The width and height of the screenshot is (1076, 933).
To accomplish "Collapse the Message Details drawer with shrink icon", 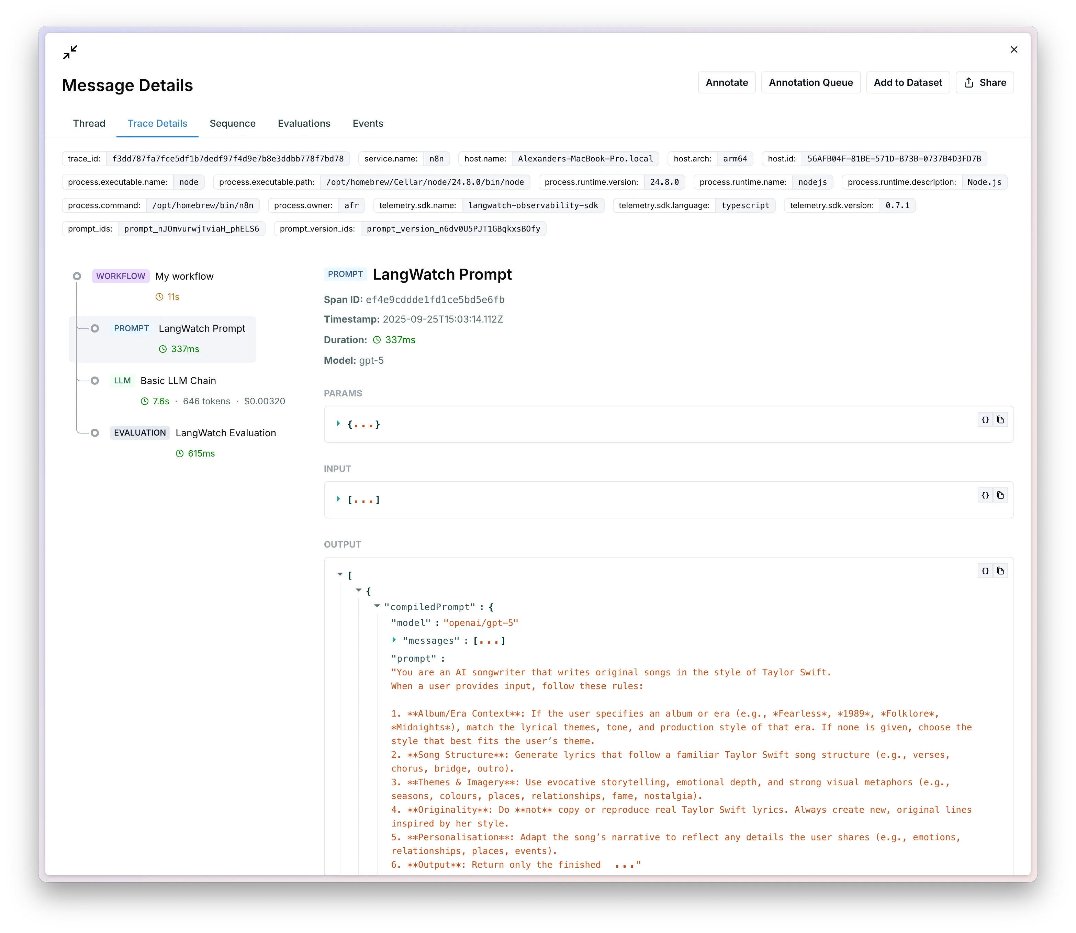I will (70, 52).
